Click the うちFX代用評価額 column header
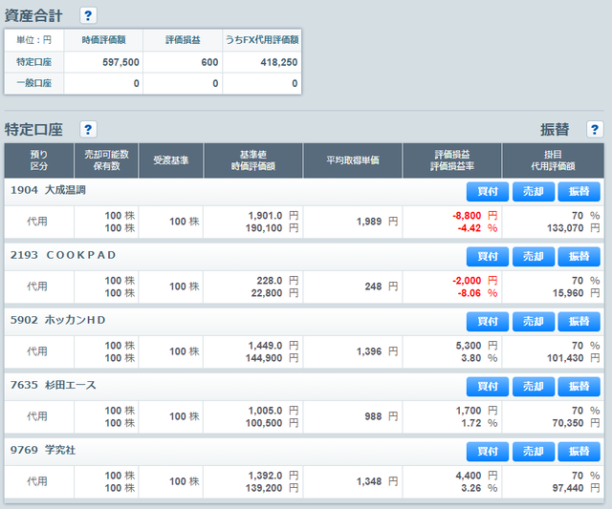The width and height of the screenshot is (612, 509). 262,40
